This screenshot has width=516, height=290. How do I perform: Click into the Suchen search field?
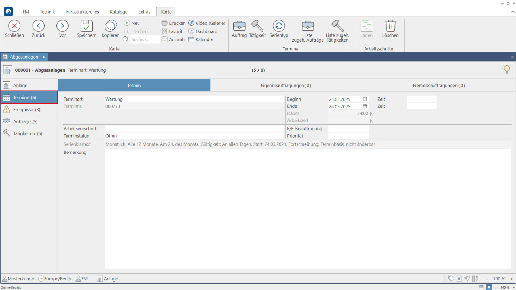(x=144, y=39)
